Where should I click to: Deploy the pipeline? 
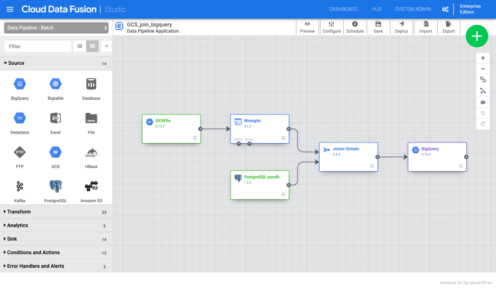(x=401, y=27)
